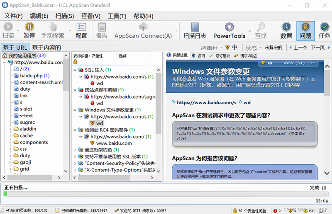Viewport: 332px width, 214px height.
Task: Click the Find (查找) magnifier icon
Action: [261, 27]
